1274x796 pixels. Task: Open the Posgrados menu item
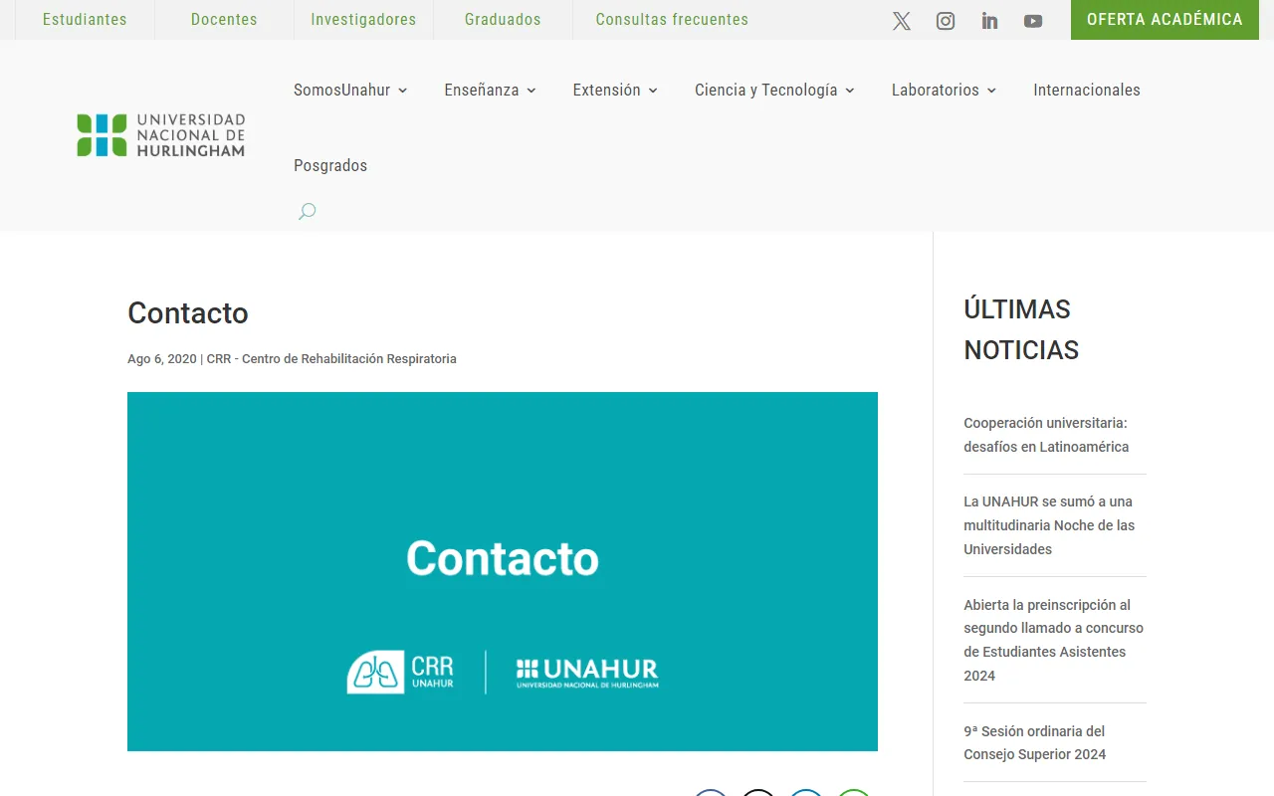[x=330, y=165]
